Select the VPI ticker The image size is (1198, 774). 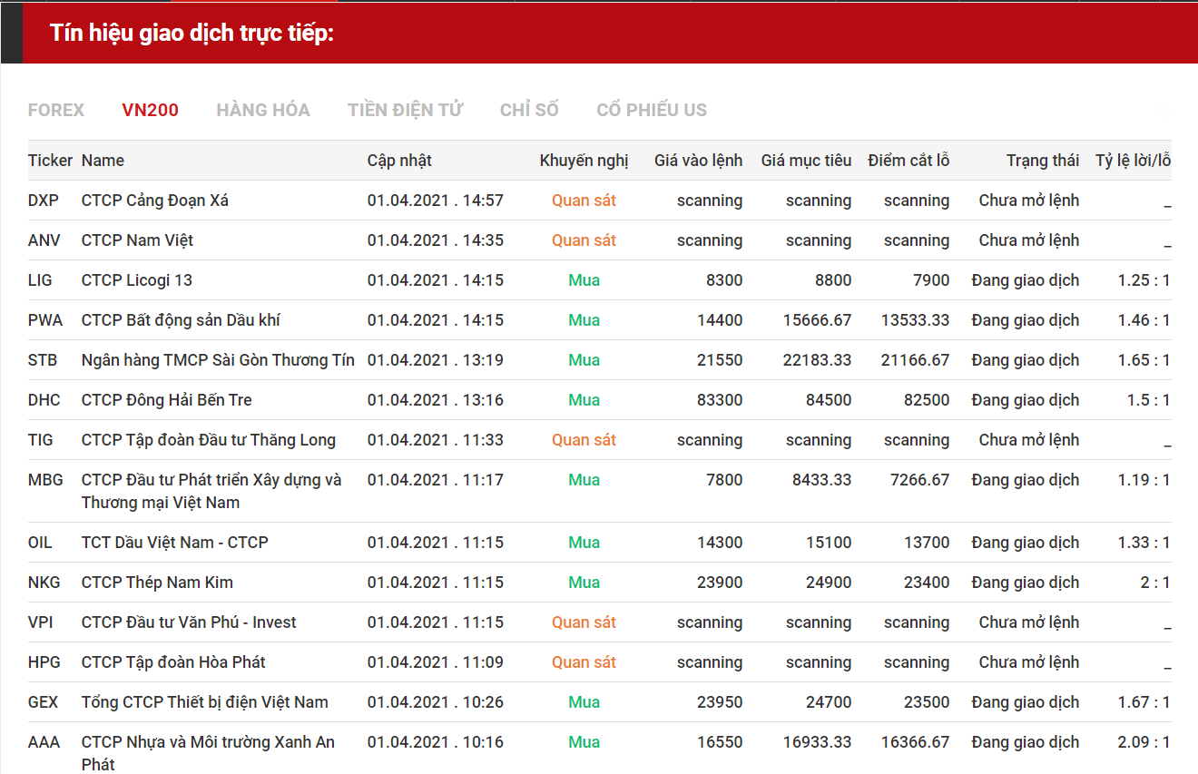click(x=41, y=622)
